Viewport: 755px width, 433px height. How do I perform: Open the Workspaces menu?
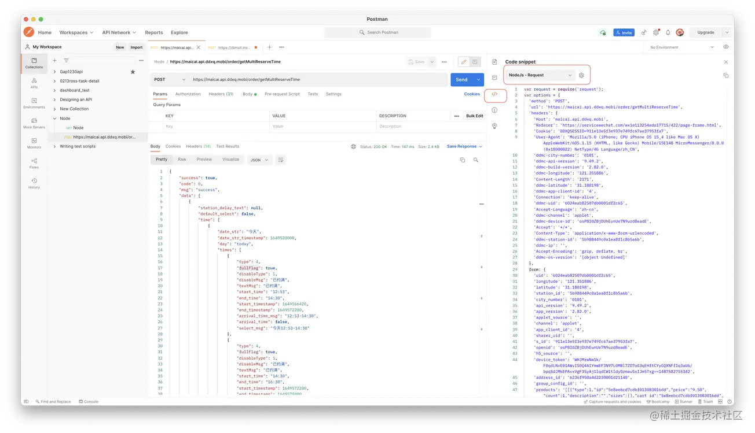click(x=76, y=33)
